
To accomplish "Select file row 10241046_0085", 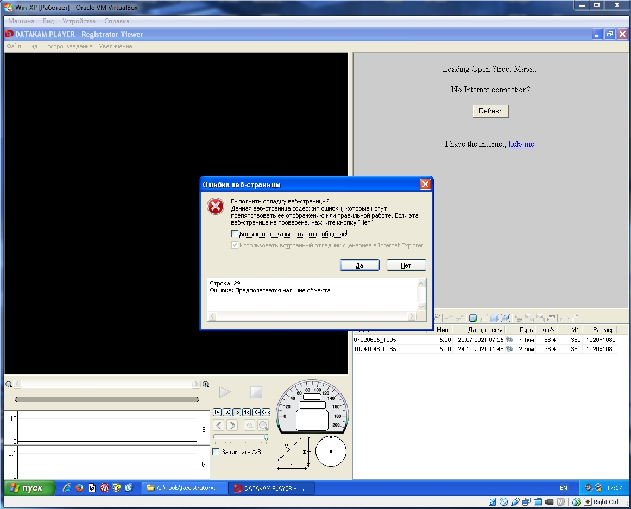I will point(484,349).
